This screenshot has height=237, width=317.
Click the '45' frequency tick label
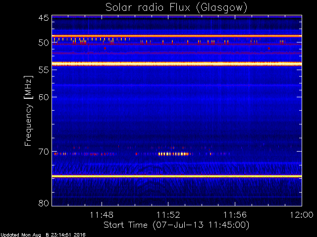[44, 18]
